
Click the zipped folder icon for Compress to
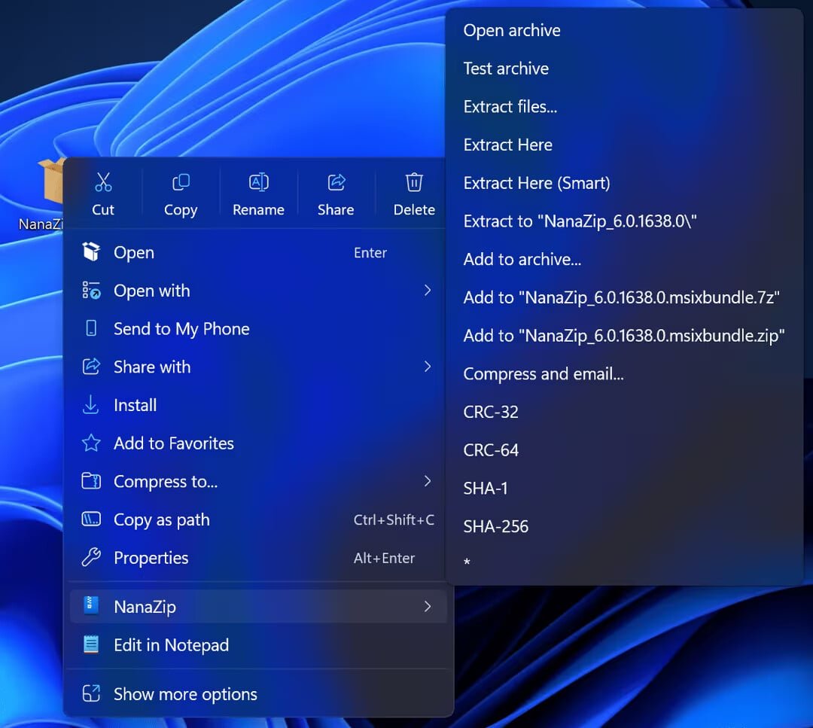[x=91, y=481]
